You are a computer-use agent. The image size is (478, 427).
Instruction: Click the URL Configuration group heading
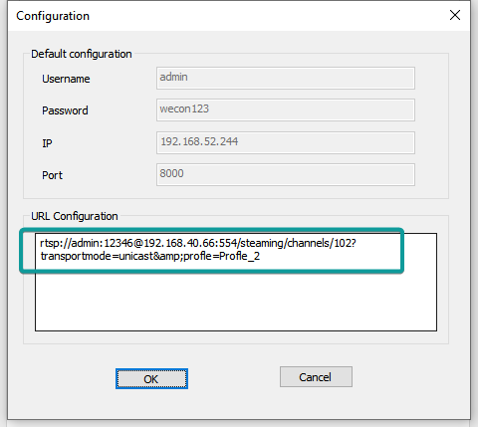(75, 216)
